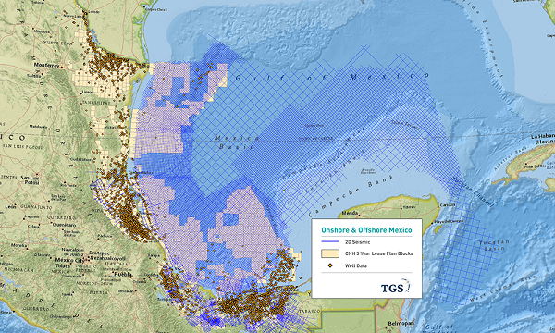Click the 'México City' label

(x=69, y=260)
